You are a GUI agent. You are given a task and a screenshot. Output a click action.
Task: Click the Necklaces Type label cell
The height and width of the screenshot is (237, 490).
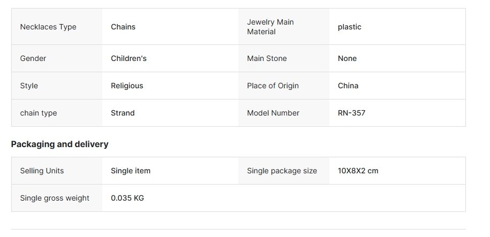48,27
